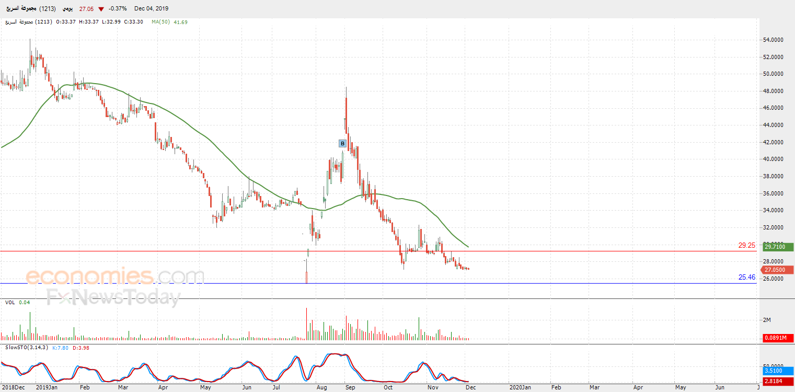Click the green 29.7100 price tag
This screenshot has height=392, width=795.
(x=778, y=246)
